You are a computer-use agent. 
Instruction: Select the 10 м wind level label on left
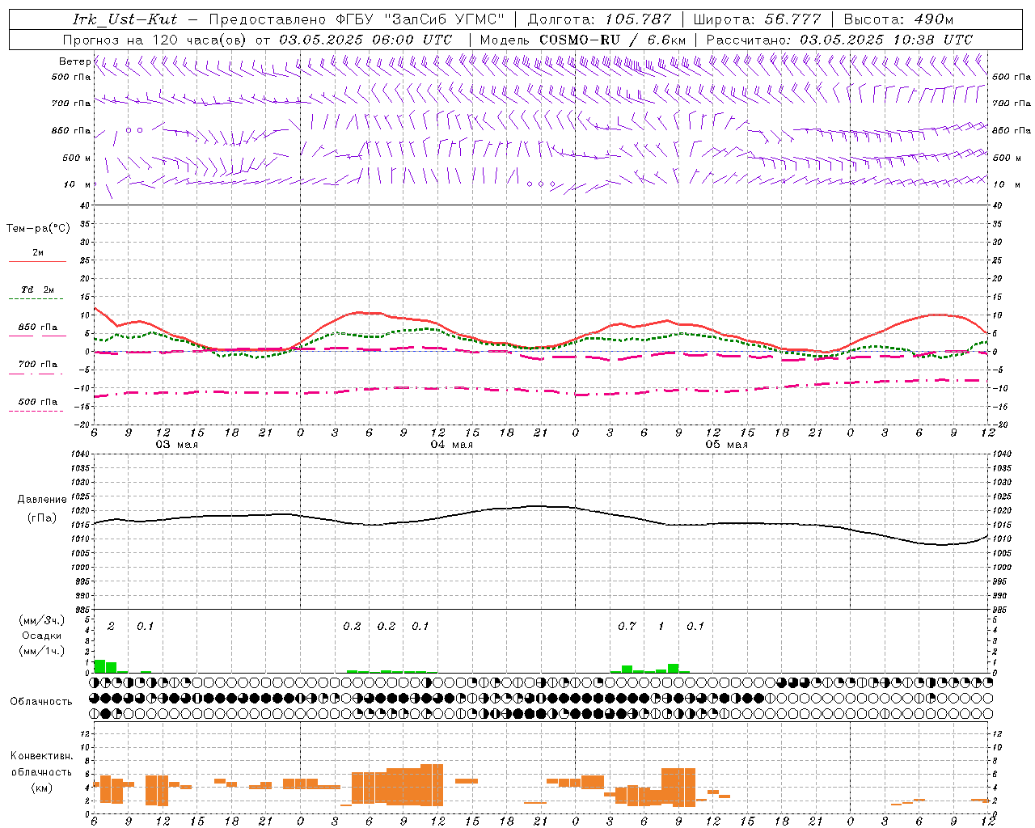(x=77, y=184)
